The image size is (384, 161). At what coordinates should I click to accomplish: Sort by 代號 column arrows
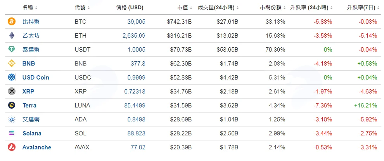pyautogui.click(x=88, y=8)
